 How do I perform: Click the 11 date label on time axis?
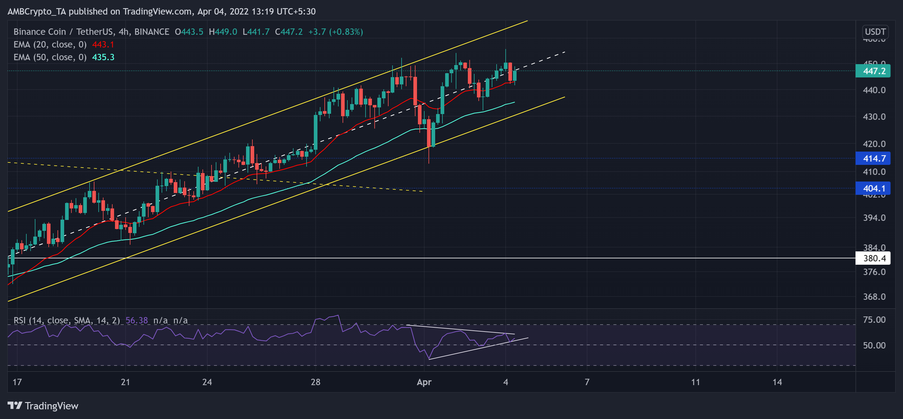tap(695, 382)
